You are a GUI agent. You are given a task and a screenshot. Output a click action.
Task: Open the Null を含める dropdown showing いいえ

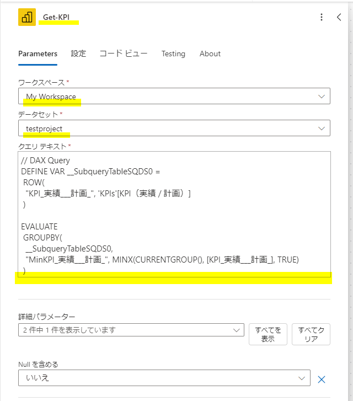(164, 378)
